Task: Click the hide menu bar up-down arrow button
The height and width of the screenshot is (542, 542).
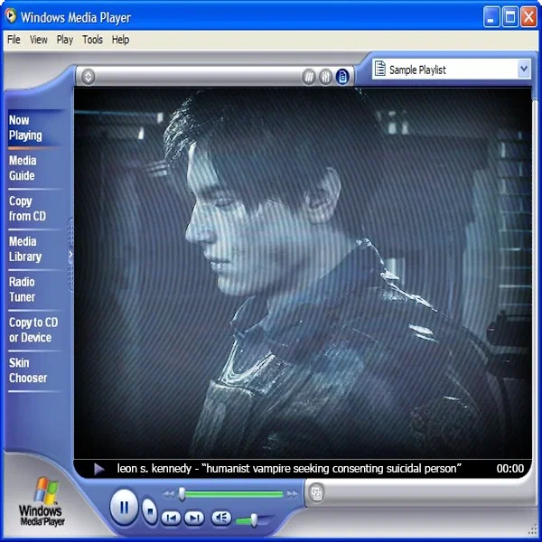Action: coord(89,77)
